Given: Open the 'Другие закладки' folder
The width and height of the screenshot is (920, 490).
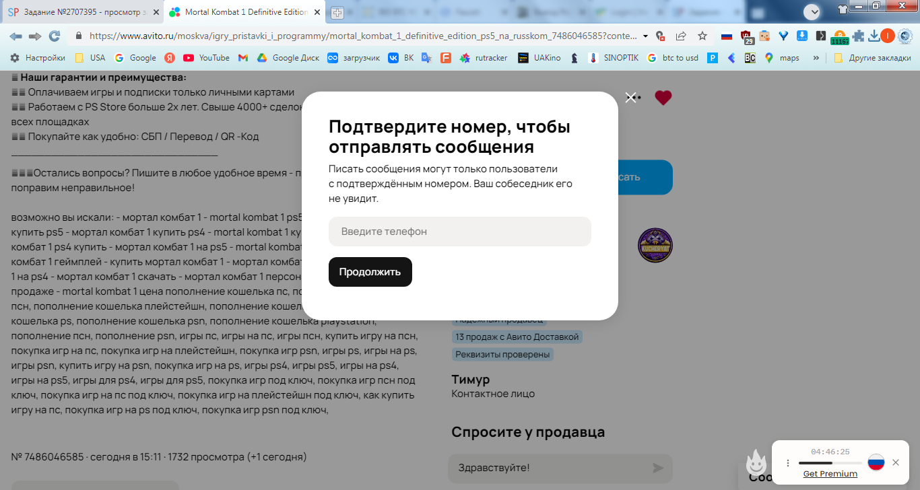Looking at the screenshot, I should point(872,58).
